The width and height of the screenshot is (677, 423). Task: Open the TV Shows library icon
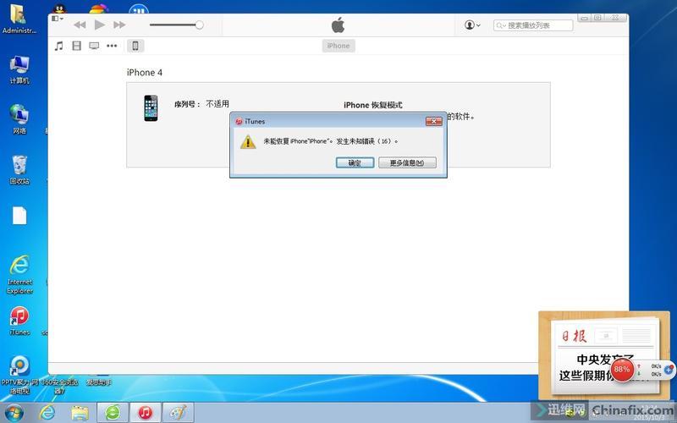94,46
